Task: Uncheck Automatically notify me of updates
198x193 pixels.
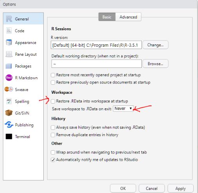Action: click(x=53, y=160)
